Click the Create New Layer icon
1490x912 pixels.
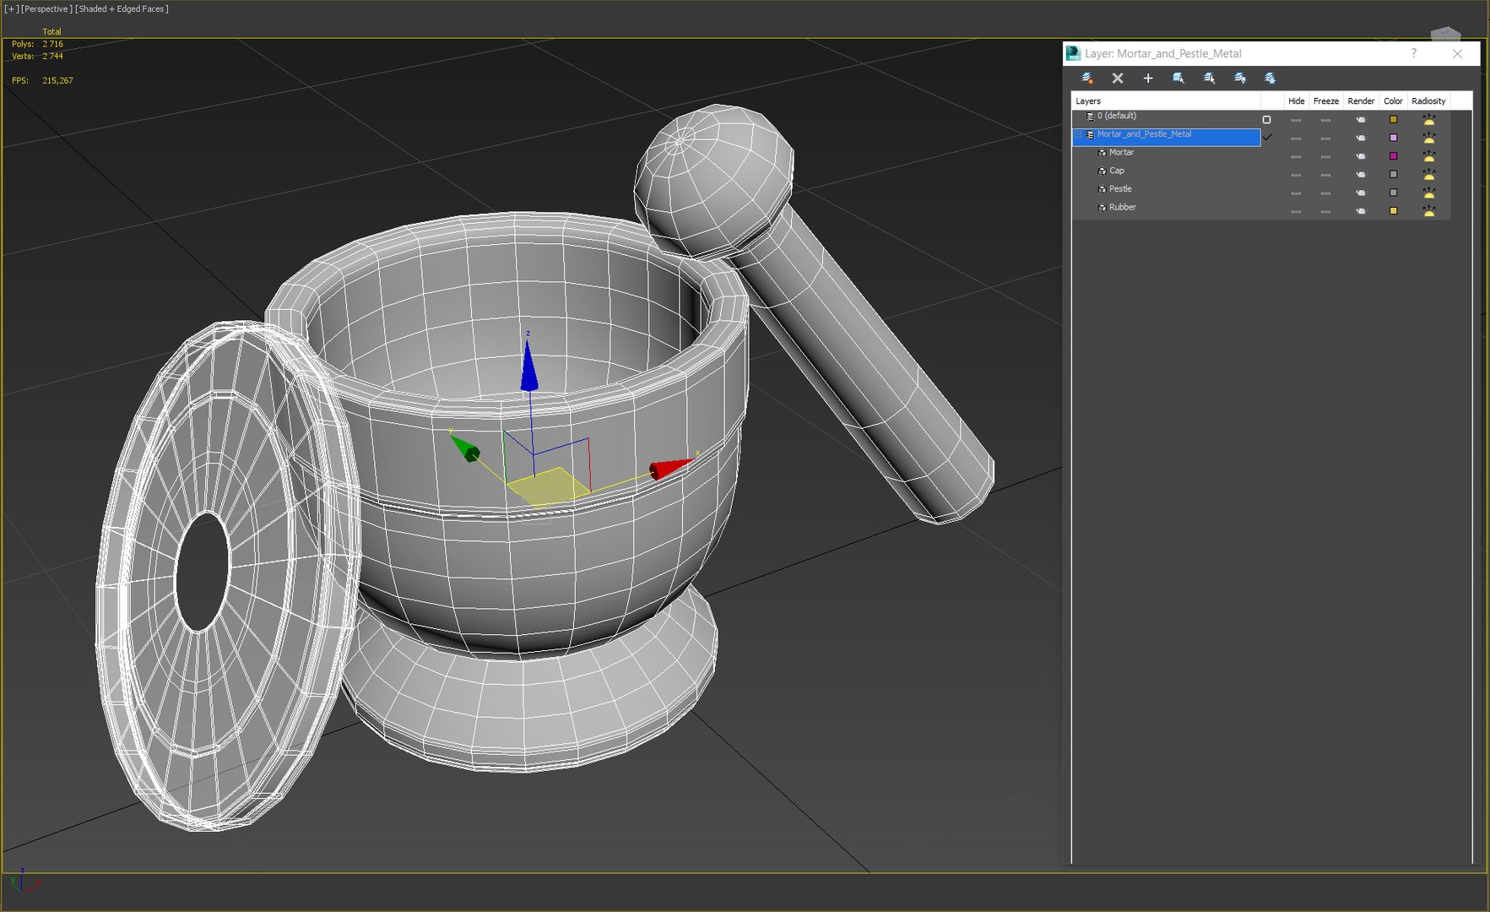click(x=1087, y=78)
